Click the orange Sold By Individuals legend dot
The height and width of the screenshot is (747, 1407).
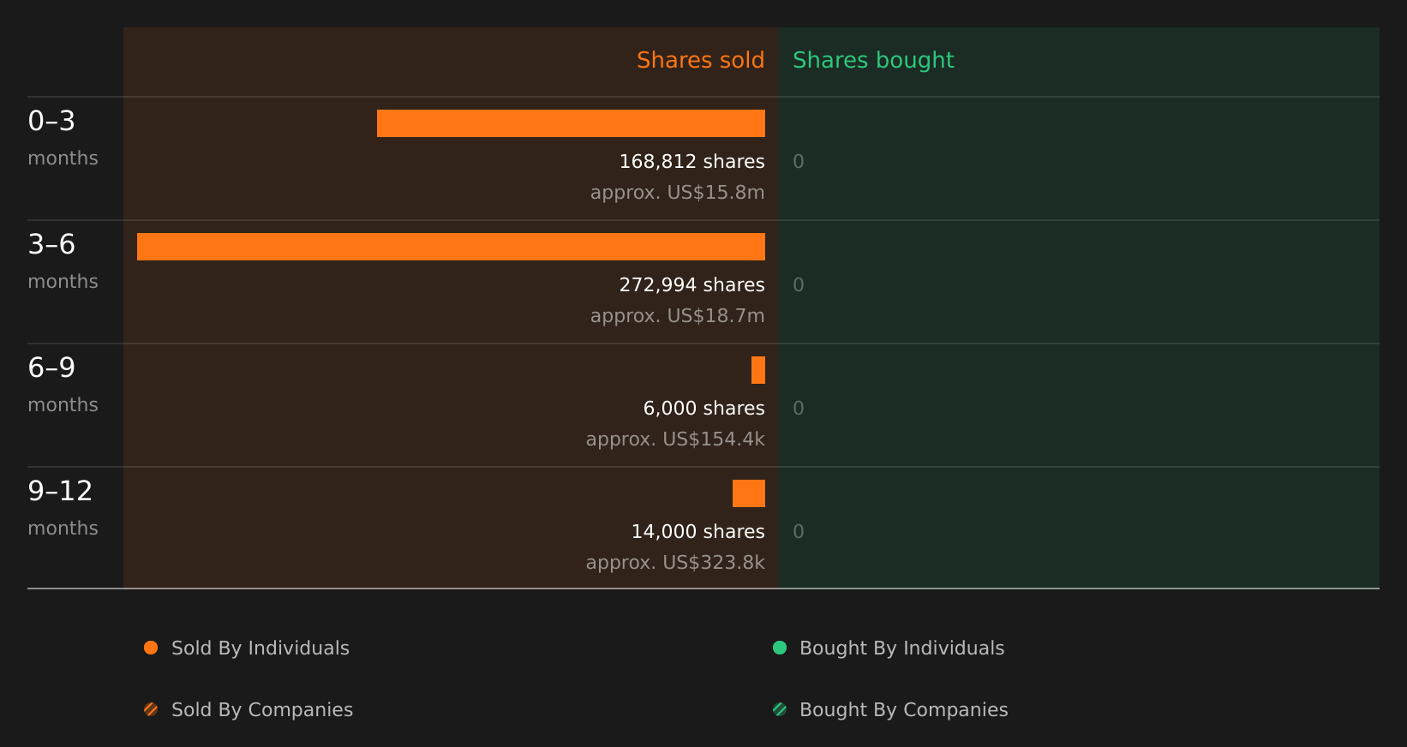tap(151, 648)
